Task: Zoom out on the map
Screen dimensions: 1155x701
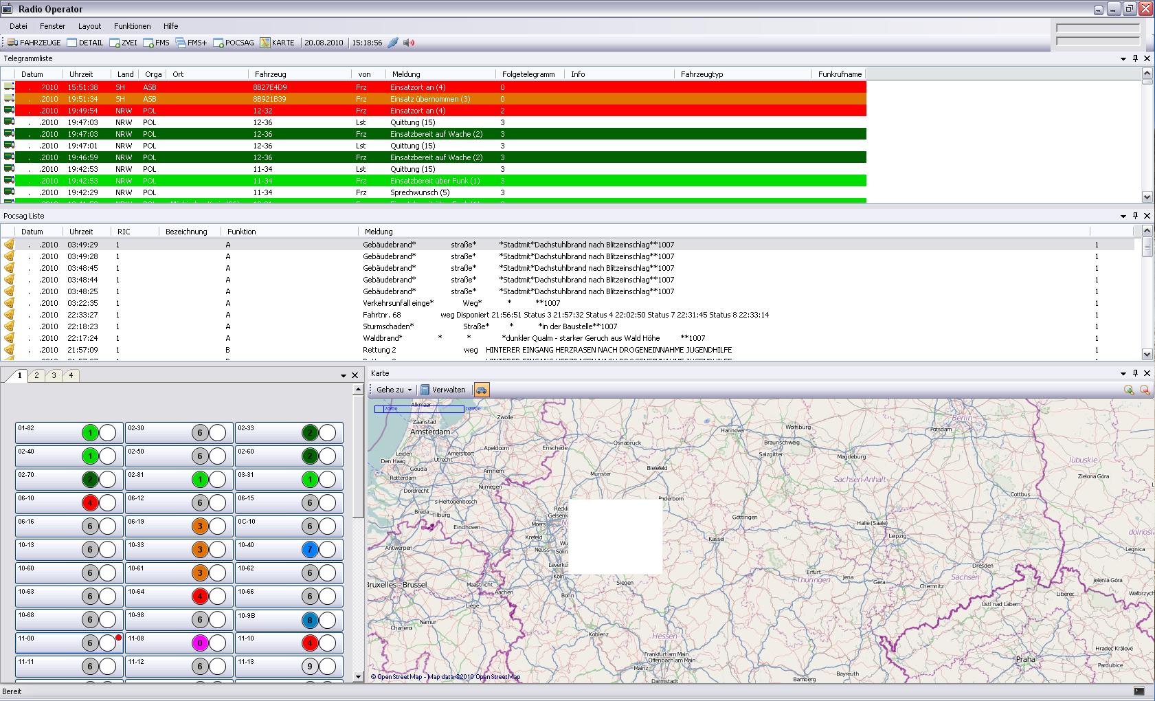Action: [x=1145, y=390]
